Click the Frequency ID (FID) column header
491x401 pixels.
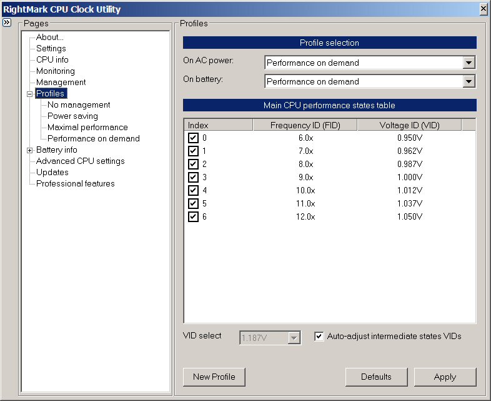pyautogui.click(x=305, y=126)
